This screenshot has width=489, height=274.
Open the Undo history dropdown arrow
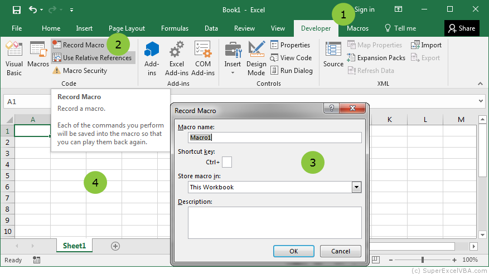41,10
